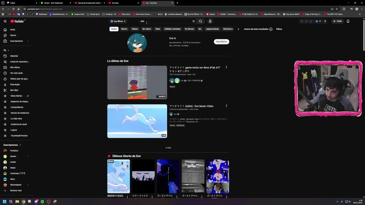Viewport: 365px width, 205px height.
Task: Select the Todos filter chip
Action: click(114, 29)
